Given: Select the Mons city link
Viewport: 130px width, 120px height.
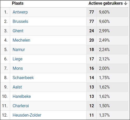Looking at the screenshot, I should coord(18,68).
